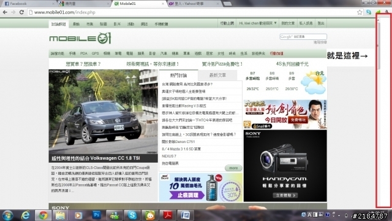Screen dimensions: 392x221
Task: Open the 8/4 Mazda 3 1.6 5D discussion
Action: coord(181,149)
